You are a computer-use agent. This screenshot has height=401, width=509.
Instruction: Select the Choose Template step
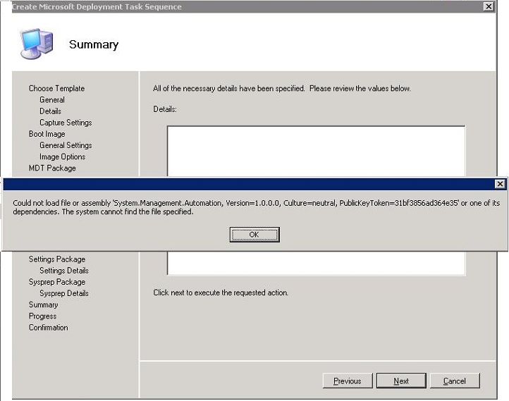[56, 89]
